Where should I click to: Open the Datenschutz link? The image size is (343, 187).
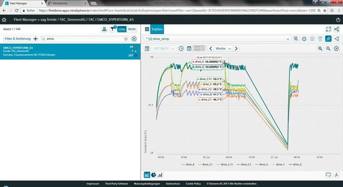pos(173,184)
